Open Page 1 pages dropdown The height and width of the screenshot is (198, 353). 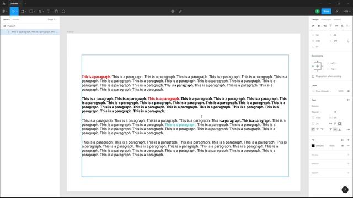[52, 20]
